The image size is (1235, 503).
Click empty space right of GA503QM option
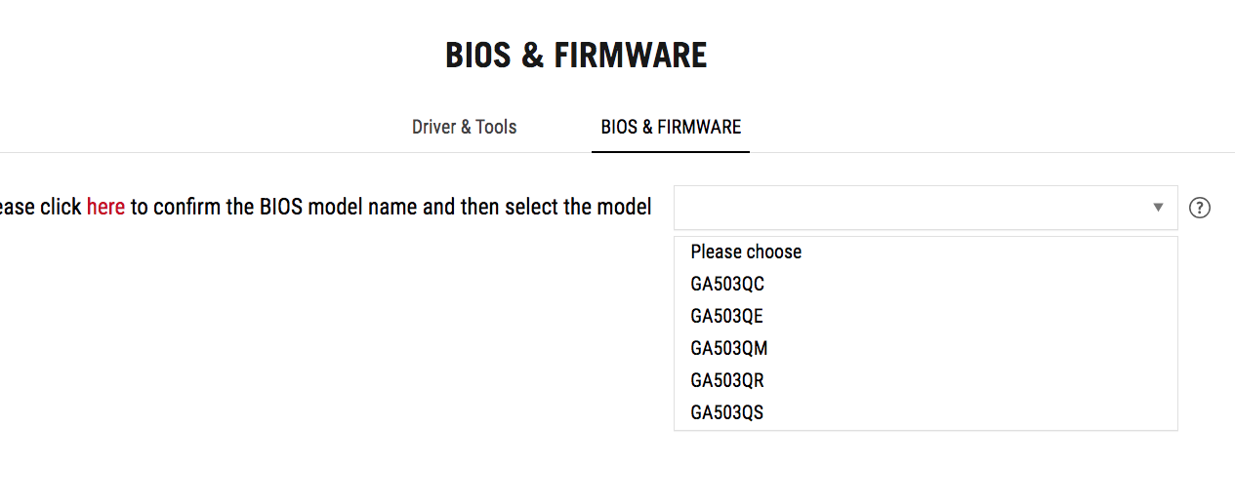click(976, 348)
